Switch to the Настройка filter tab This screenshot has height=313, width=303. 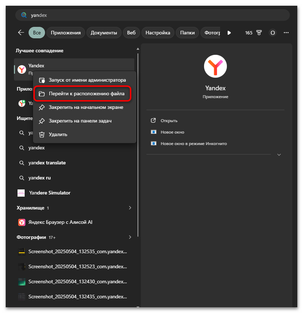(x=158, y=33)
